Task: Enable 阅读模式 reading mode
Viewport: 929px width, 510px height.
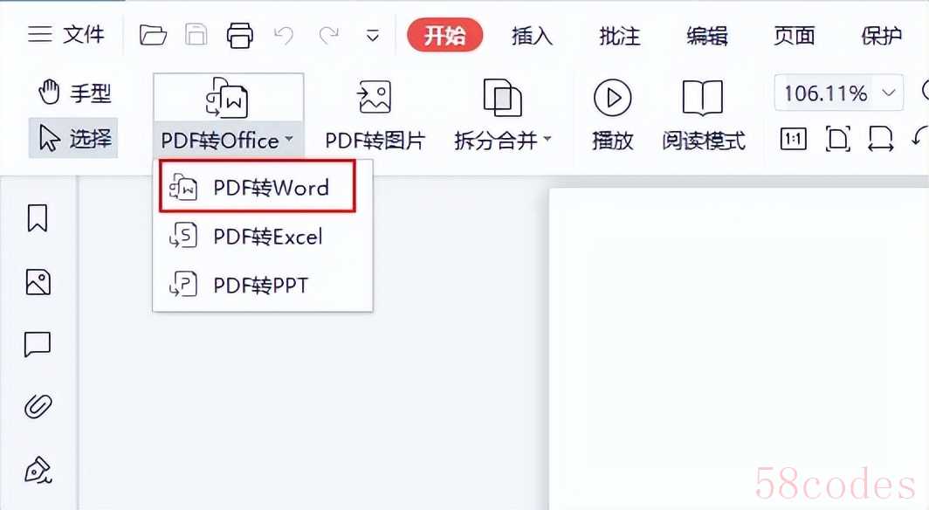Action: pyautogui.click(x=703, y=115)
